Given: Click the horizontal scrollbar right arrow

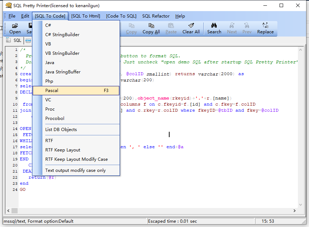Looking at the screenshot, I should pos(294,211).
